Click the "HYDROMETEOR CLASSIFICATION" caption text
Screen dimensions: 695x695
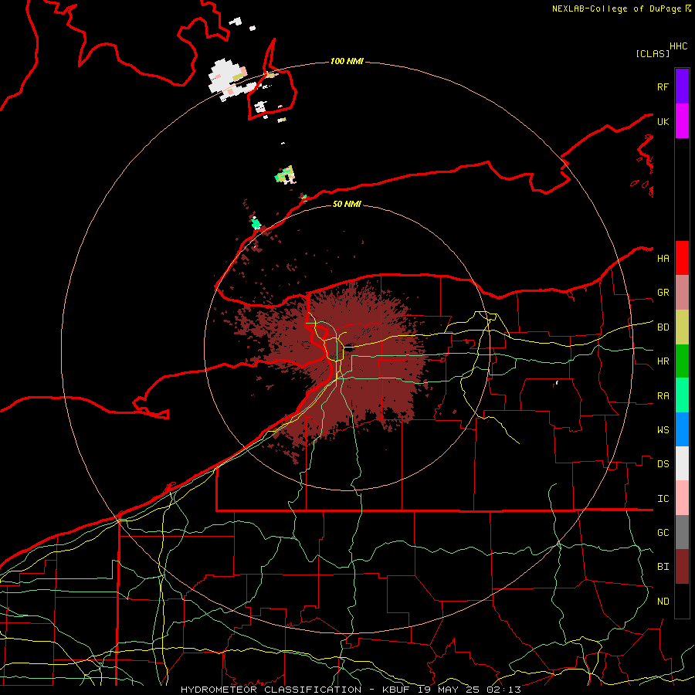271,690
